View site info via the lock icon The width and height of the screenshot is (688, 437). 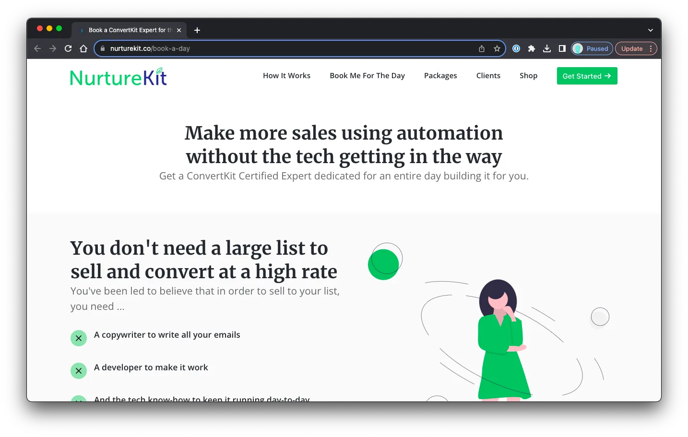[x=102, y=48]
